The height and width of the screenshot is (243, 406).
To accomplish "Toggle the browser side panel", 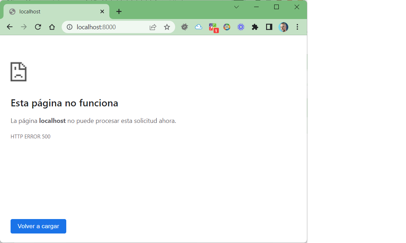I will [269, 27].
